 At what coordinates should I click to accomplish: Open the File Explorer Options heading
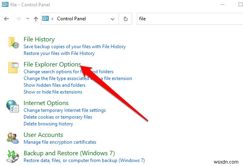52,64
